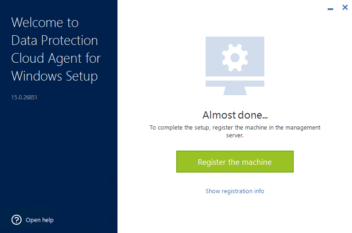Click the "To complete the setup" description text
352x233 pixels.
[235, 131]
